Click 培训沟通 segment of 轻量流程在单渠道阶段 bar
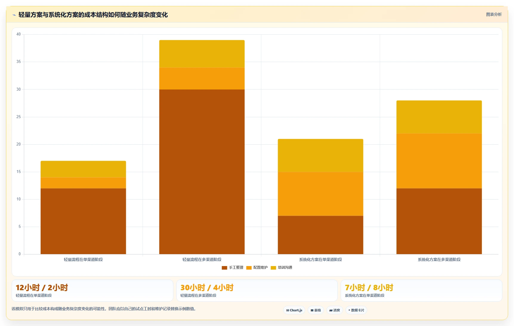Screen dimensions: 514x326 tap(83, 169)
